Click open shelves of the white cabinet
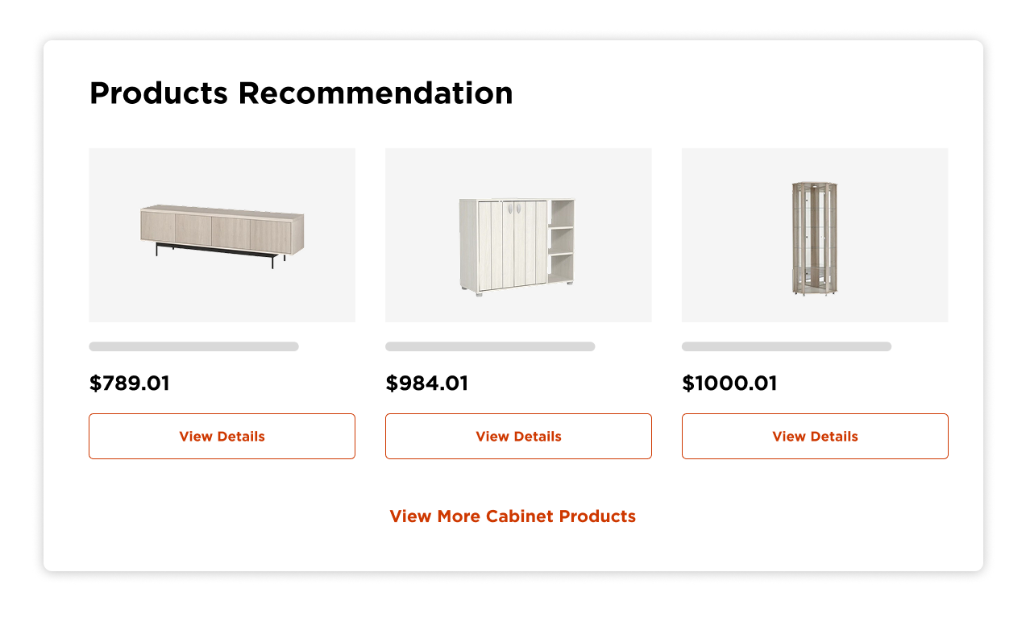This screenshot has width=1026, height=626. click(x=563, y=242)
